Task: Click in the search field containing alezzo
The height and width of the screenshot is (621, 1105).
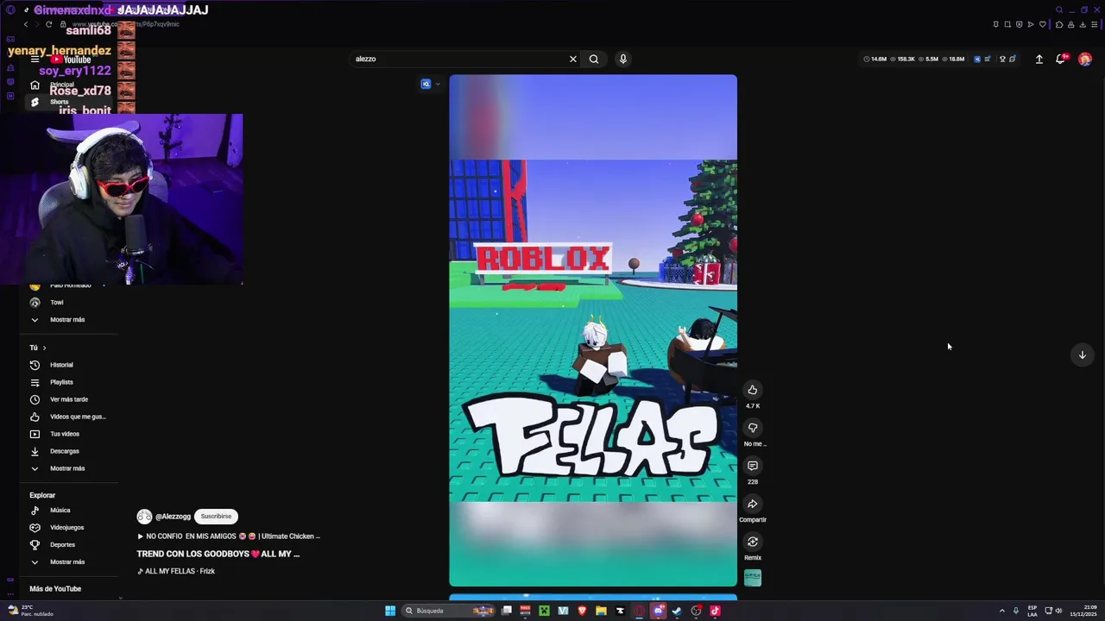Action: pyautogui.click(x=458, y=59)
